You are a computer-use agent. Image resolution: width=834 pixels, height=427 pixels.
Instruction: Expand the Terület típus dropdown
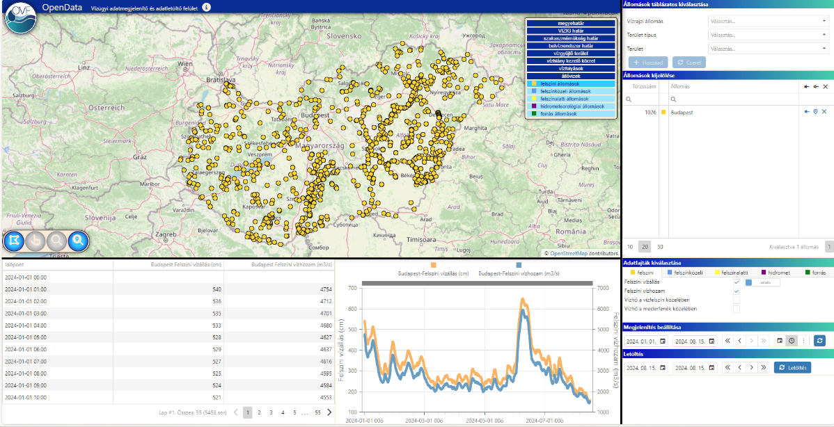pos(768,35)
